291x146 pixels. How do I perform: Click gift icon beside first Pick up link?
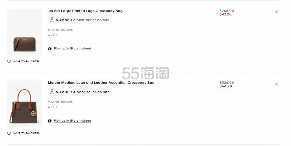(x=50, y=49)
